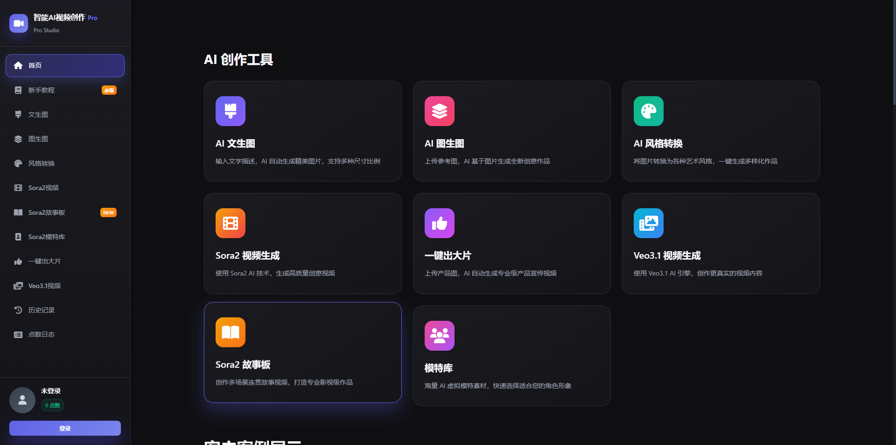Click the 0 点数 balance badge

53,405
